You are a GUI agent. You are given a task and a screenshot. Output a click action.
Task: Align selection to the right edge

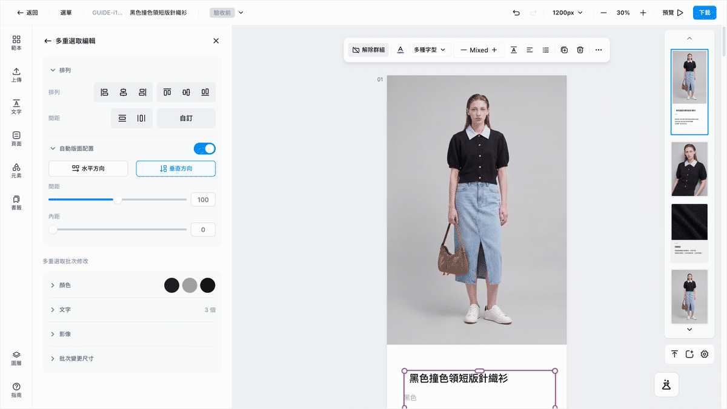click(x=142, y=92)
